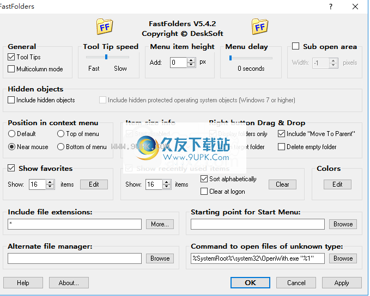This screenshot has height=296, width=370.
Task: Enable Multicolumn mode checkbox
Action: (x=11, y=69)
